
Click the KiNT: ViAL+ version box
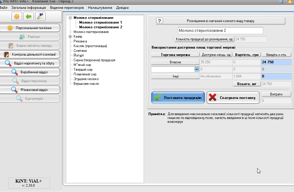pos(29,183)
